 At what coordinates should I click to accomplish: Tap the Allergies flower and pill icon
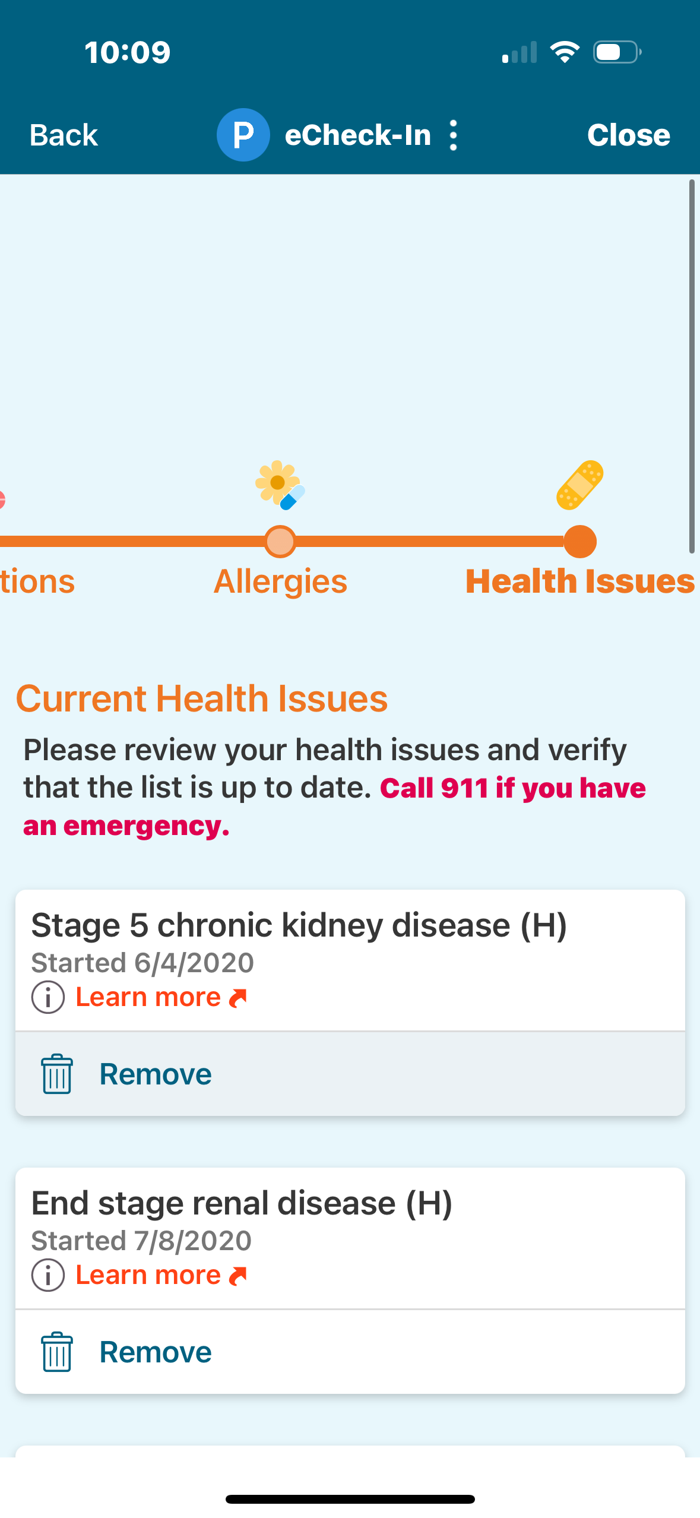(280, 485)
